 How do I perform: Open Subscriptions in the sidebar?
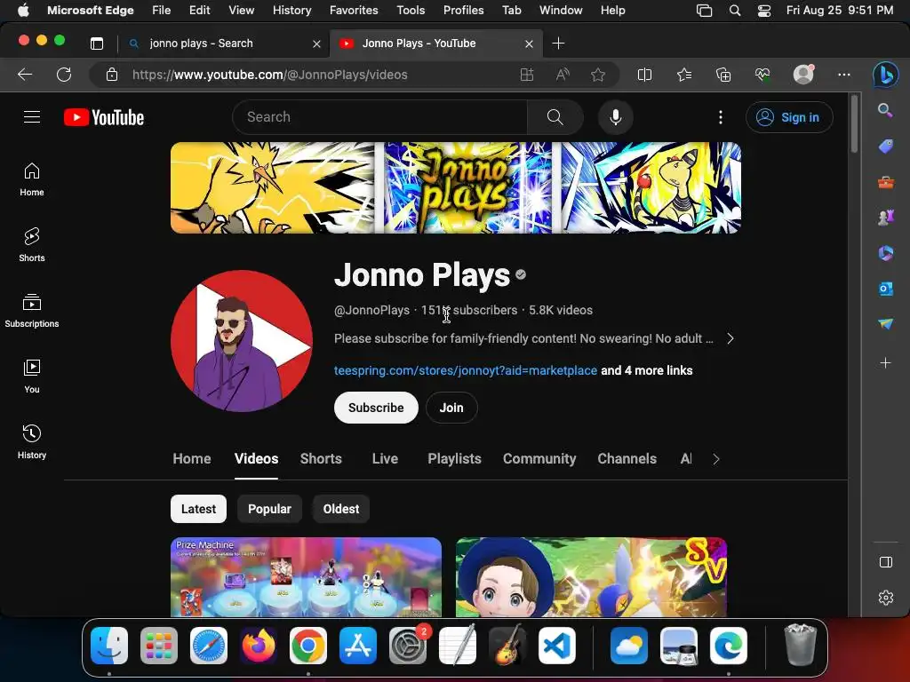coord(32,310)
